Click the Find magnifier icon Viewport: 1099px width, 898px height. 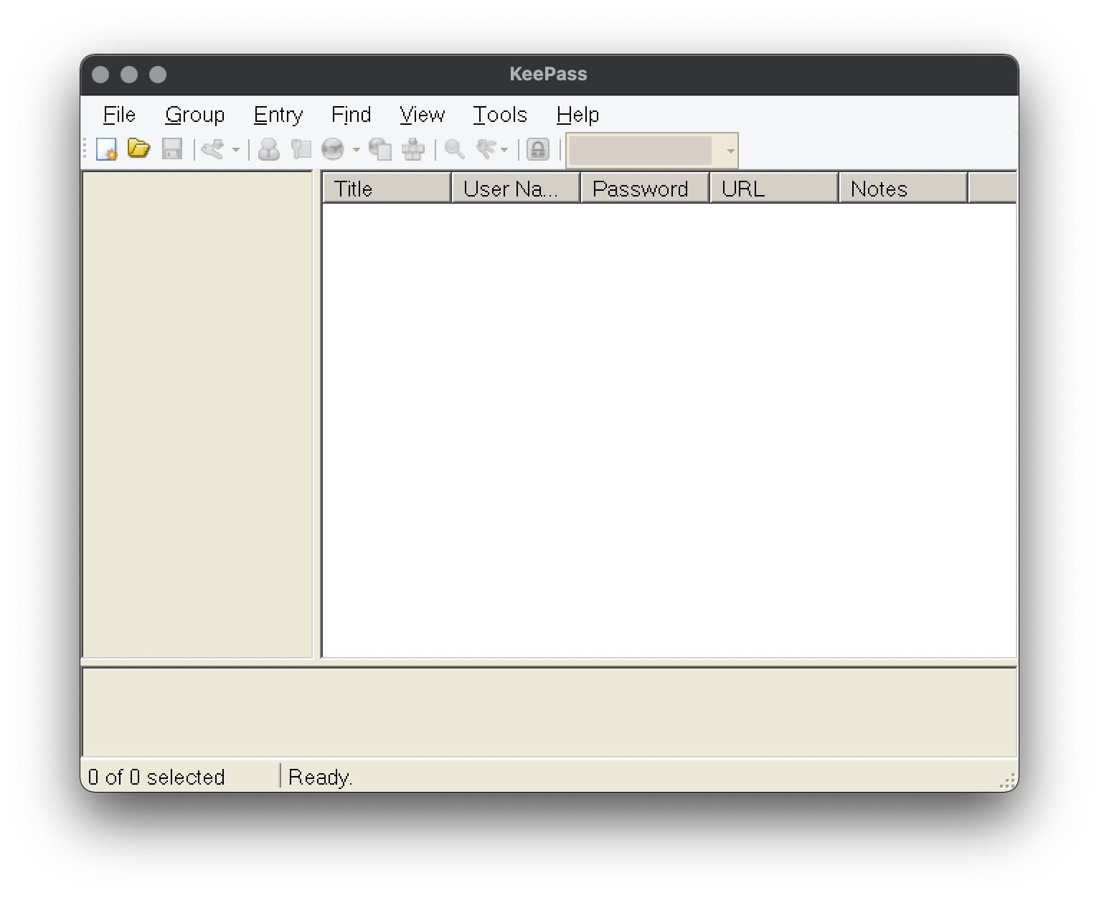[455, 149]
